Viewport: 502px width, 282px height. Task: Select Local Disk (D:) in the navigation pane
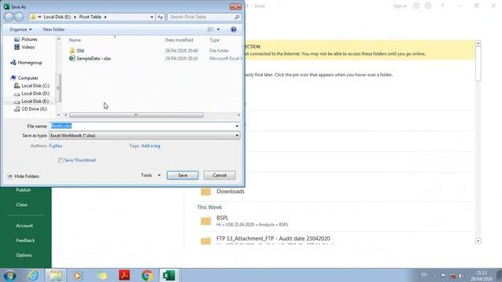35,93
